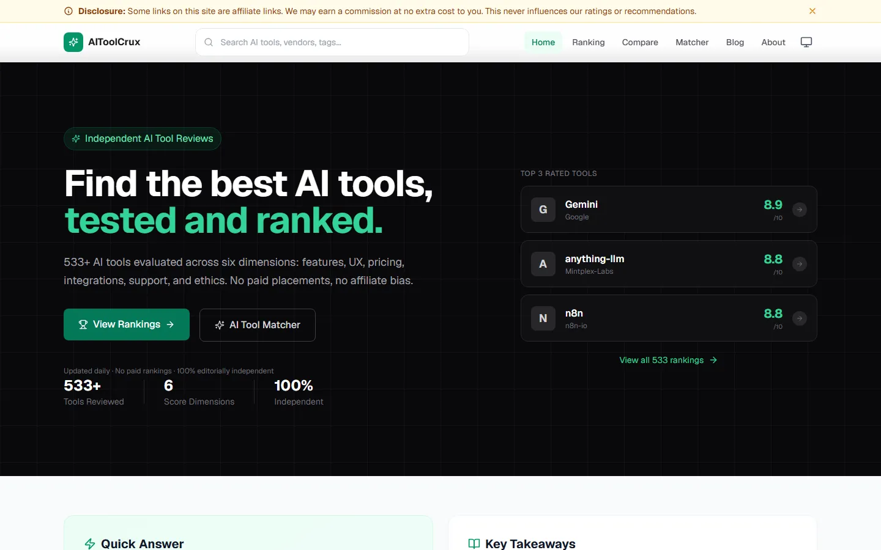This screenshot has width=881, height=550.
Task: Focus the AI tools search field
Action: (x=332, y=42)
